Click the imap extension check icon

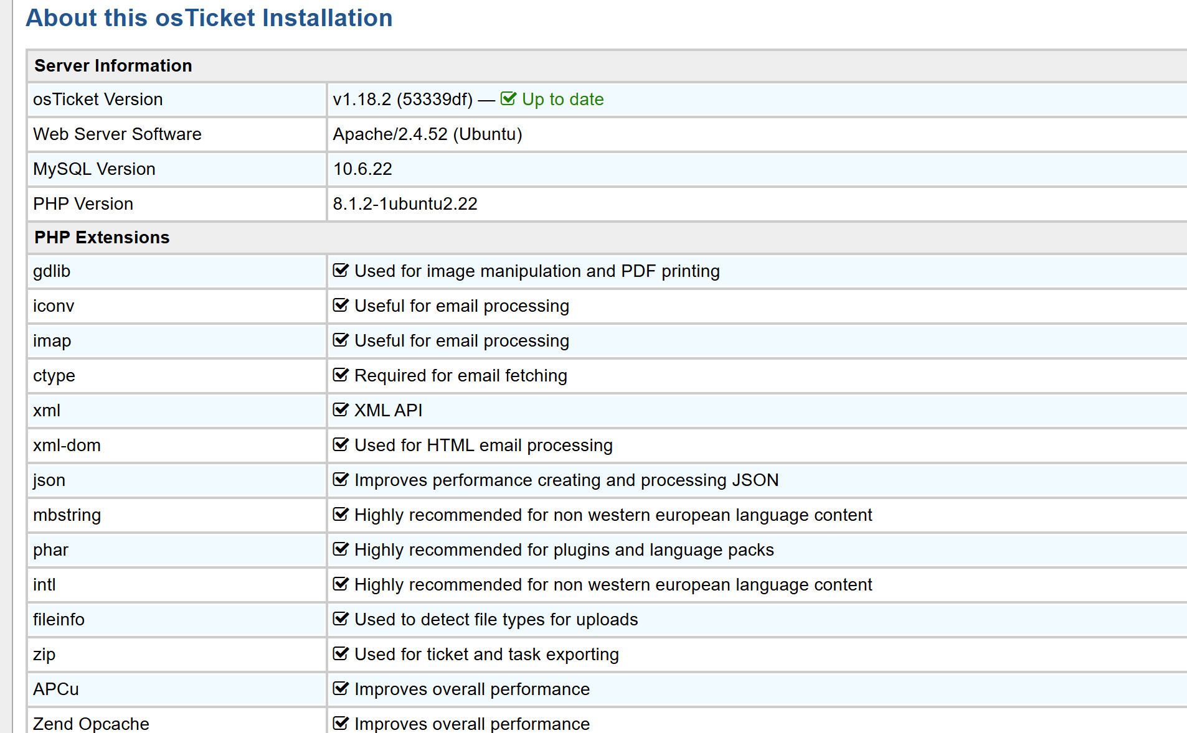[341, 340]
